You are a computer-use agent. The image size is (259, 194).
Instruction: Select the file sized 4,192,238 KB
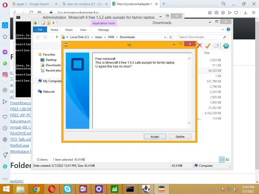(x=212, y=113)
